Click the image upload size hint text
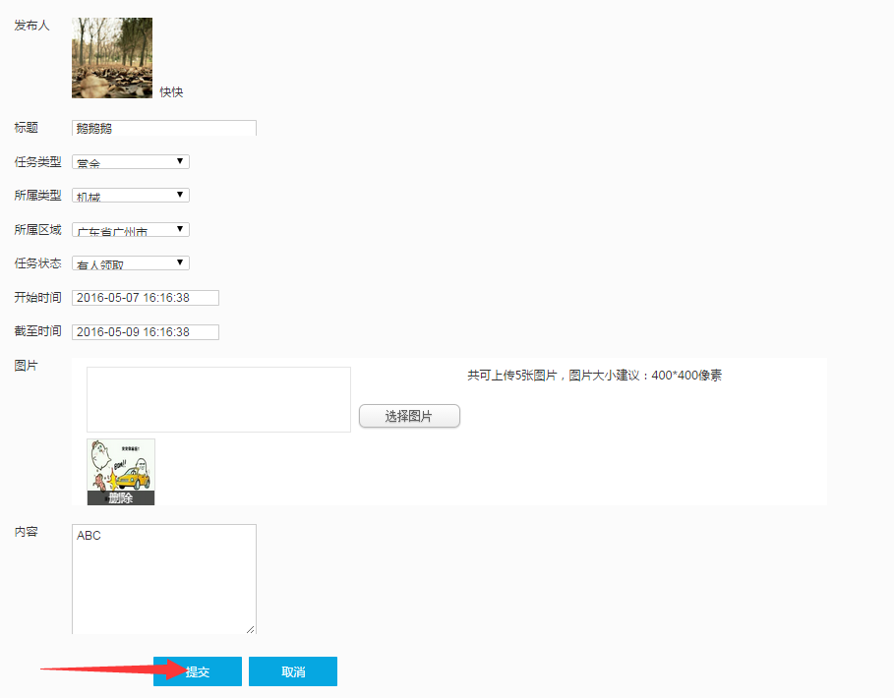Screen dimensions: 894x698 pos(594,376)
